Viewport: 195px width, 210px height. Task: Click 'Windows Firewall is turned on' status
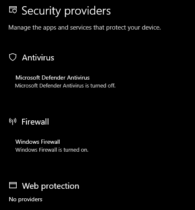52,150
